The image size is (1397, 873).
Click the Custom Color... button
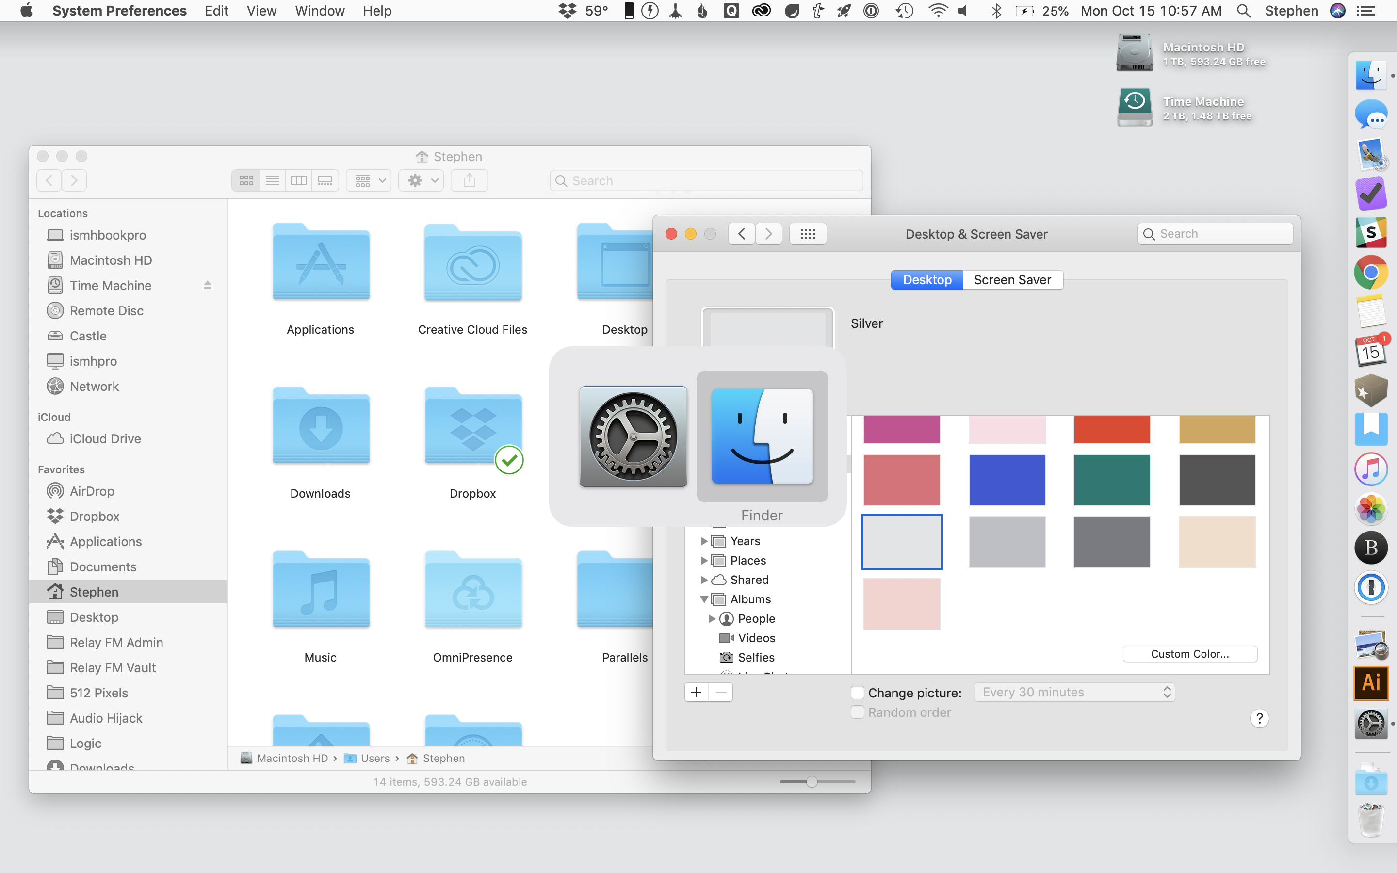coord(1190,654)
